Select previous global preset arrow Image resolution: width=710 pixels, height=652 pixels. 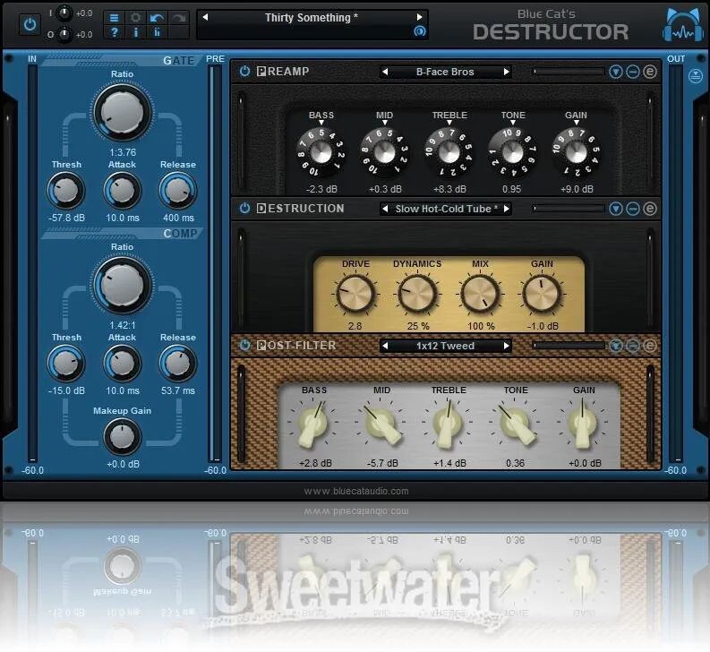click(205, 17)
